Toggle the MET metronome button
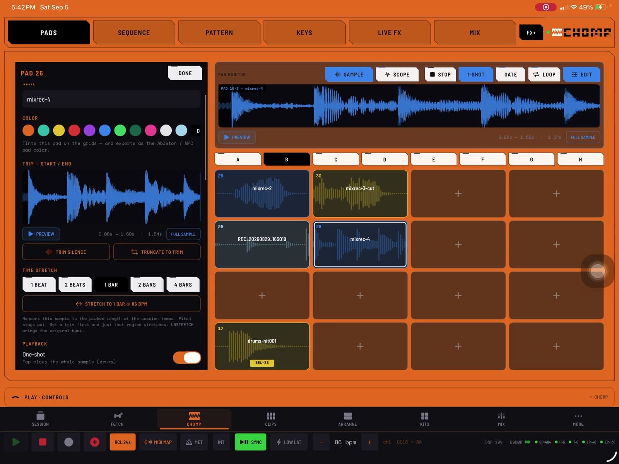Screen dimensions: 619x464 (194, 442)
